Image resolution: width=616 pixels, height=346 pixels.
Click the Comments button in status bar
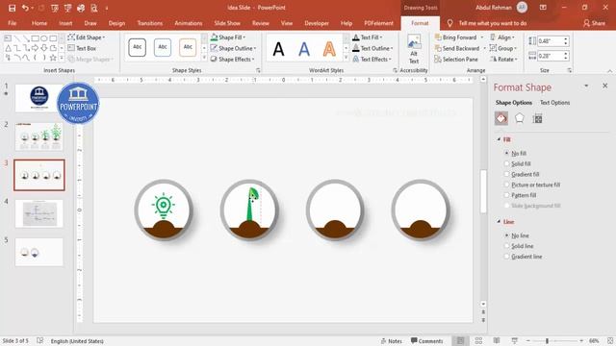pos(426,341)
